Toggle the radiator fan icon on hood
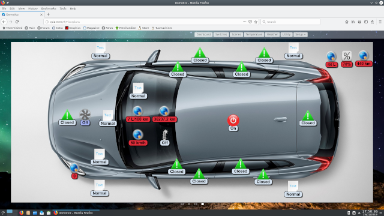The height and width of the screenshot is (216, 384). pos(85,115)
